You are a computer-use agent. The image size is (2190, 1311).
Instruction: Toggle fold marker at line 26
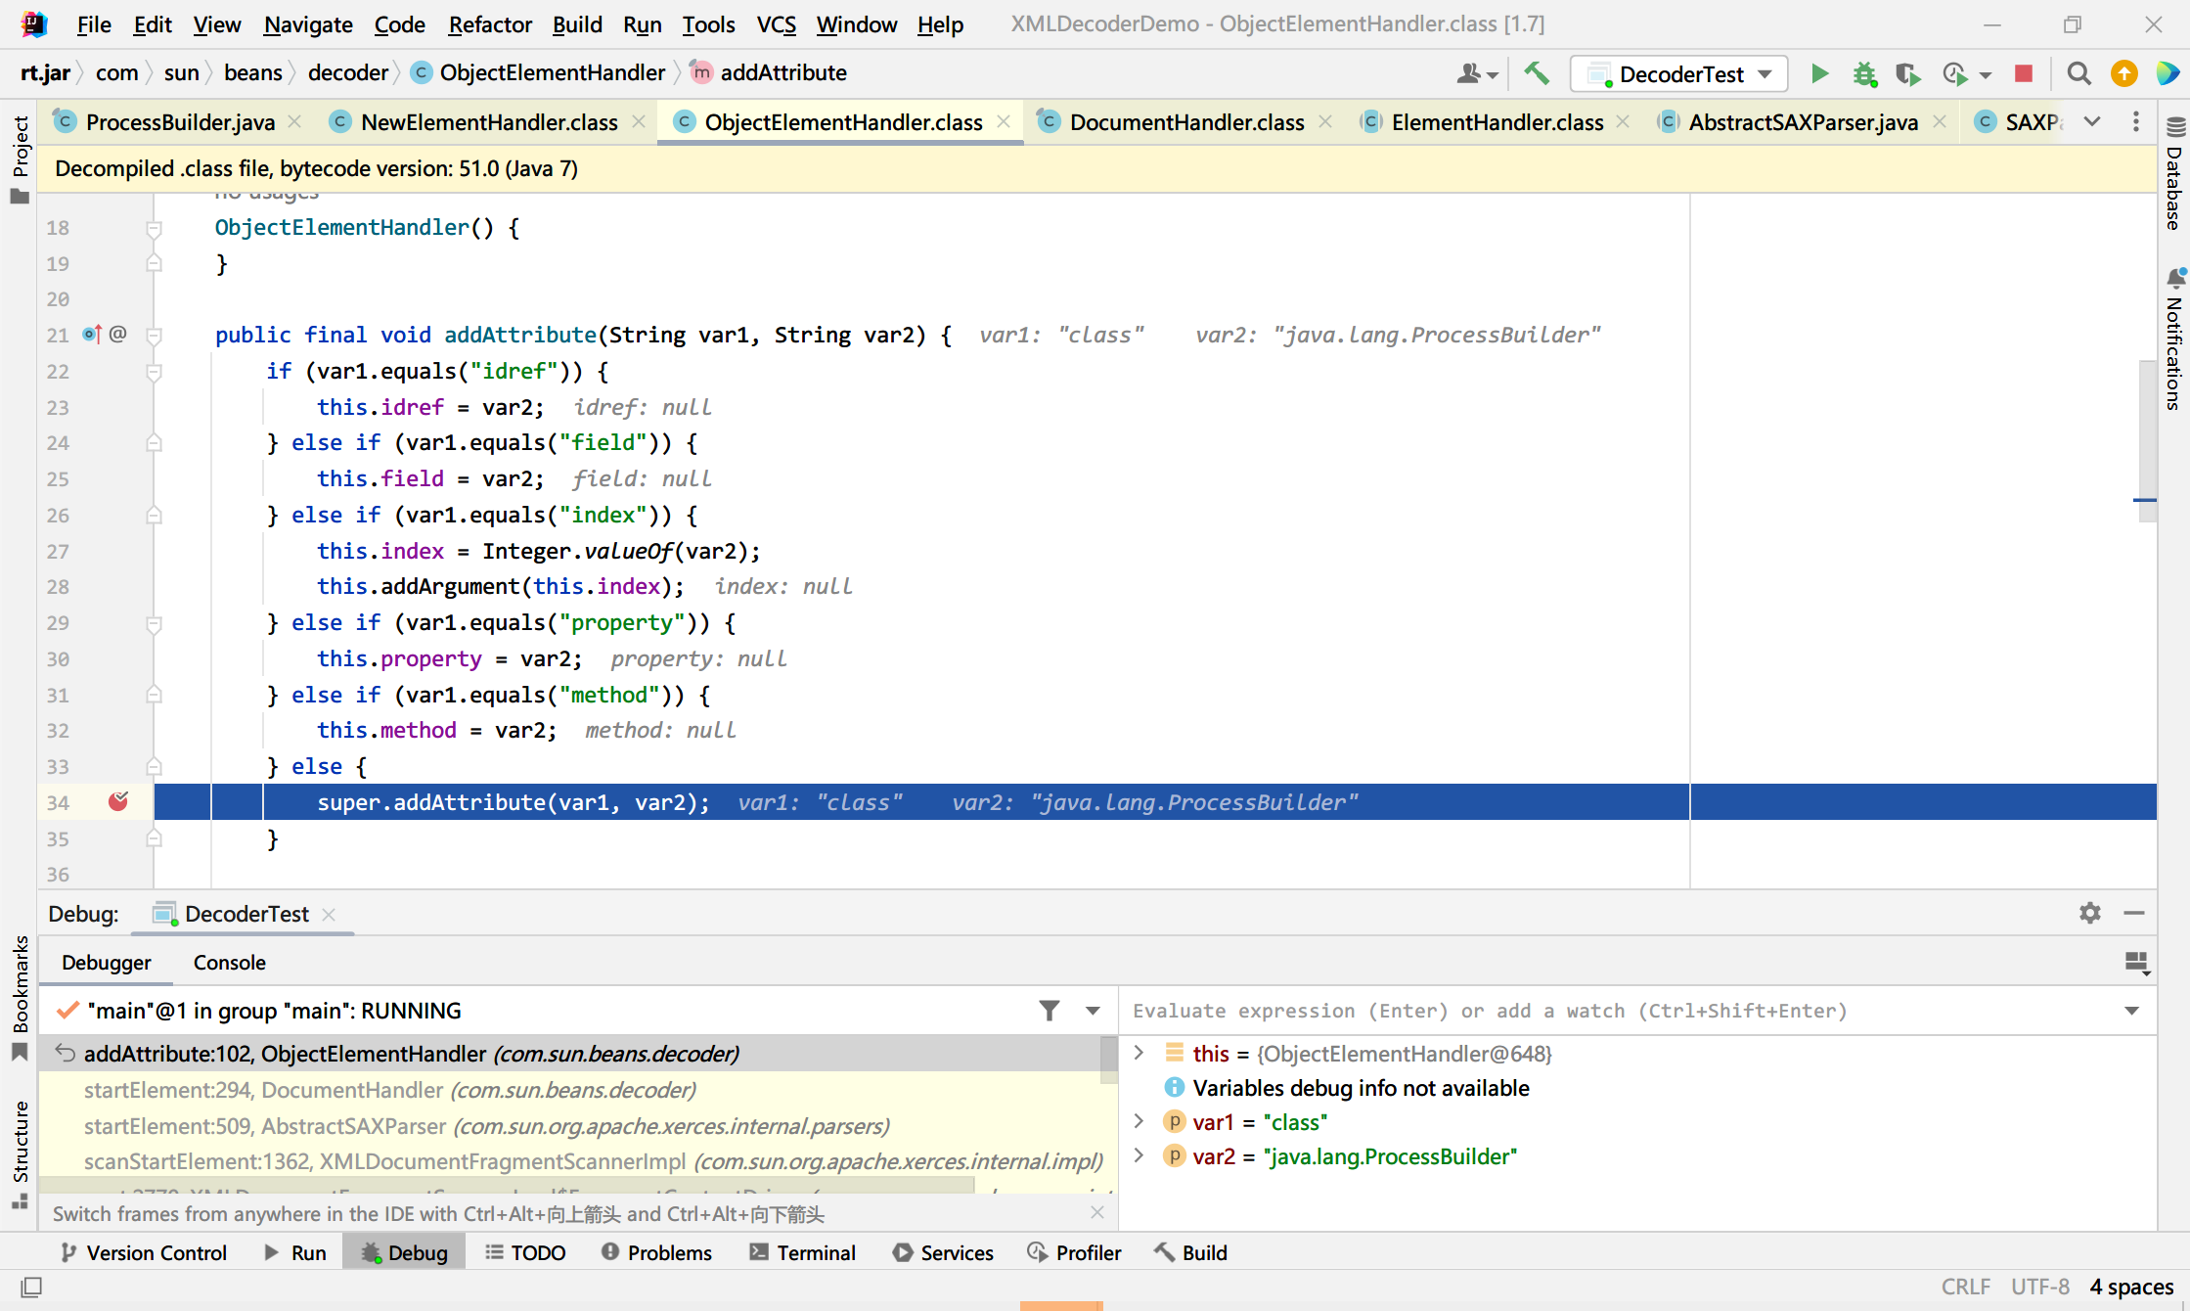(x=154, y=516)
